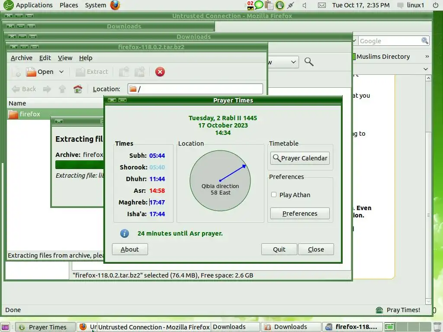Viewport: 443px width, 332px height.
Task: Click the Prayer Calendar button
Action: [x=300, y=158]
